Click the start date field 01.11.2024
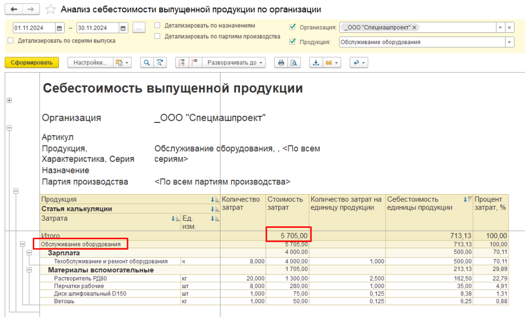The height and width of the screenshot is (317, 525). pos(34,28)
